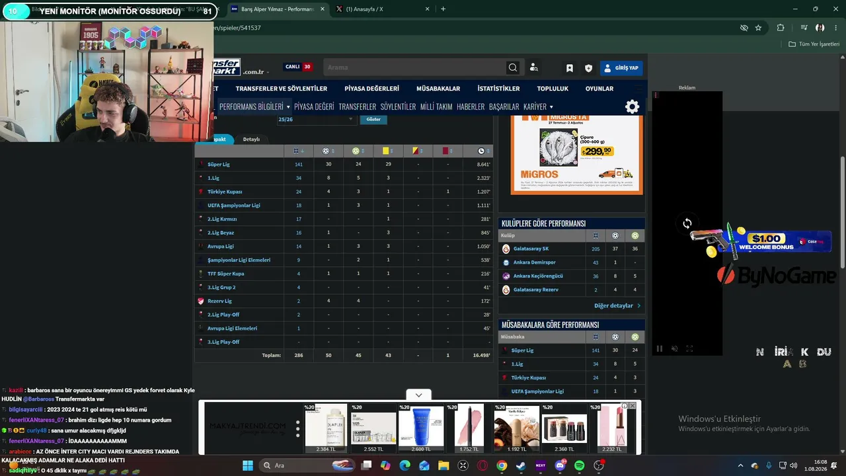Sort table by goals ball icon

(327, 151)
